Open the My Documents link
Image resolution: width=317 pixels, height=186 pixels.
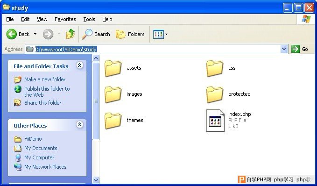(x=41, y=148)
